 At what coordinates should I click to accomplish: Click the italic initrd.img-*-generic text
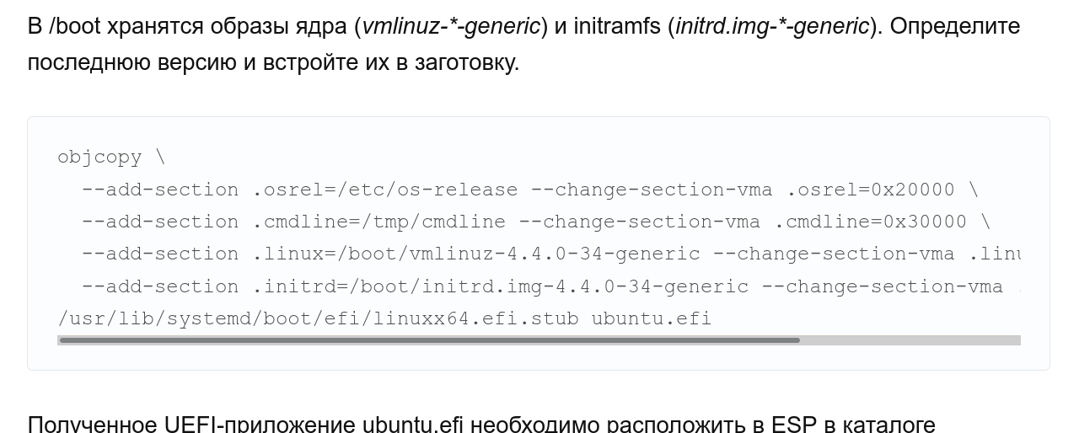[x=772, y=26]
